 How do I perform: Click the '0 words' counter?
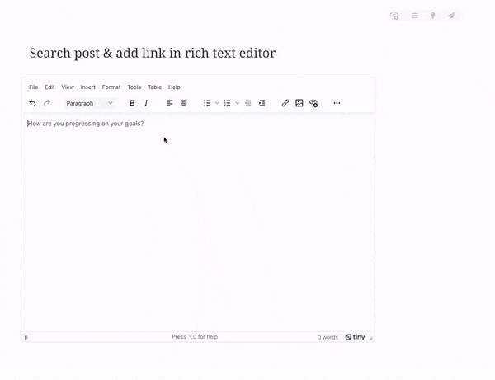[x=328, y=337]
